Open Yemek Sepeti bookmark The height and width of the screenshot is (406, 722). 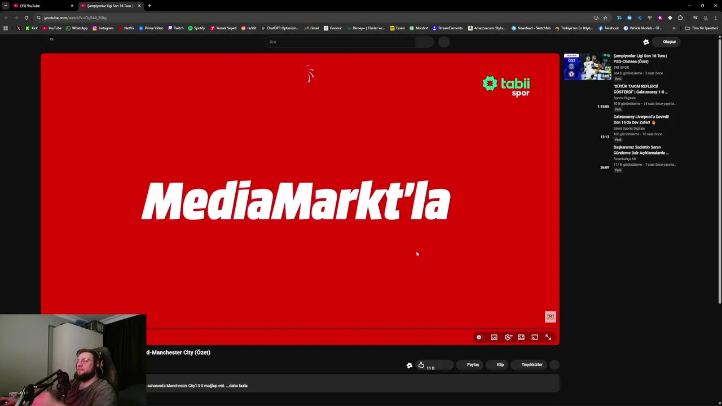coord(223,28)
